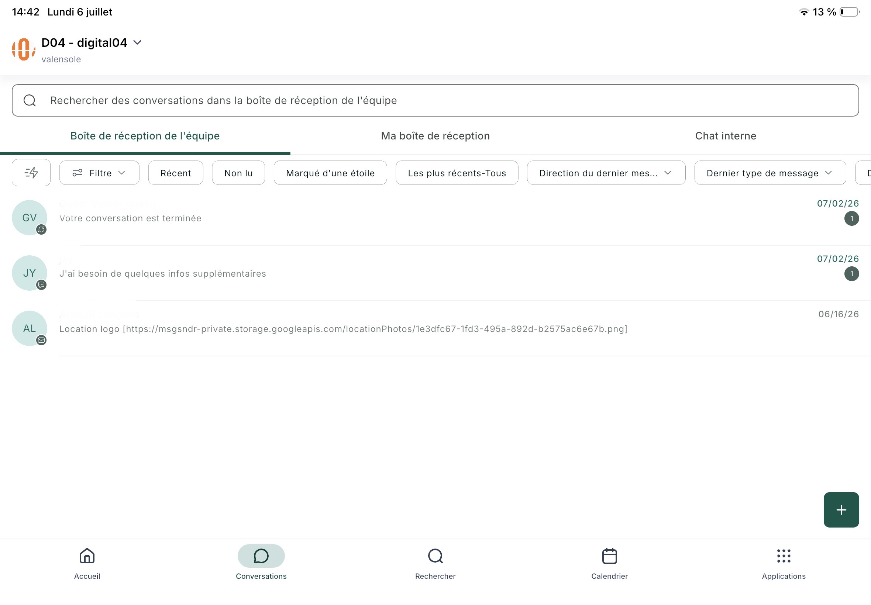Expand the Filtre dropdown

tap(99, 173)
